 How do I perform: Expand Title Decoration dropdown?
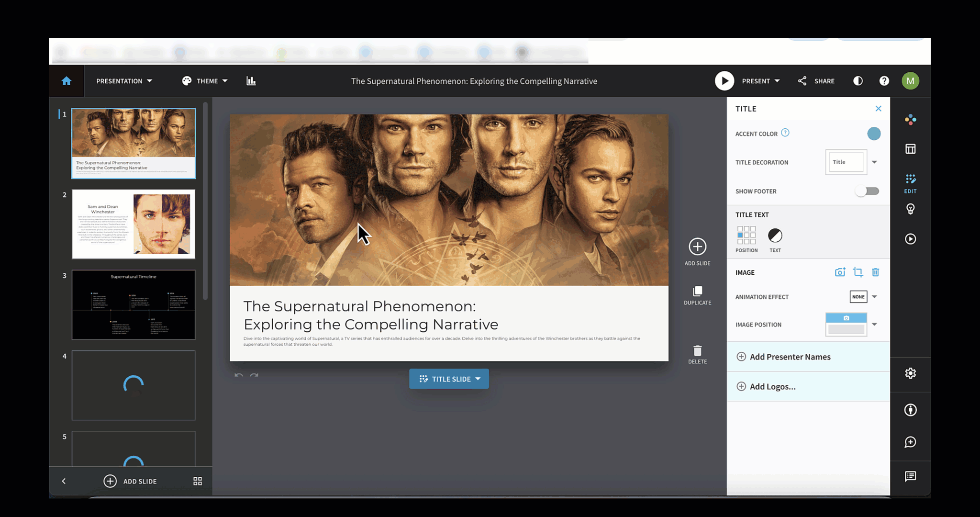pyautogui.click(x=874, y=162)
